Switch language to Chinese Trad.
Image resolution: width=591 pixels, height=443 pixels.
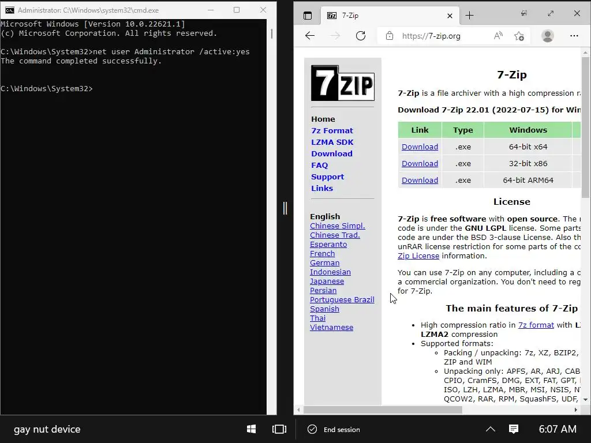click(335, 235)
